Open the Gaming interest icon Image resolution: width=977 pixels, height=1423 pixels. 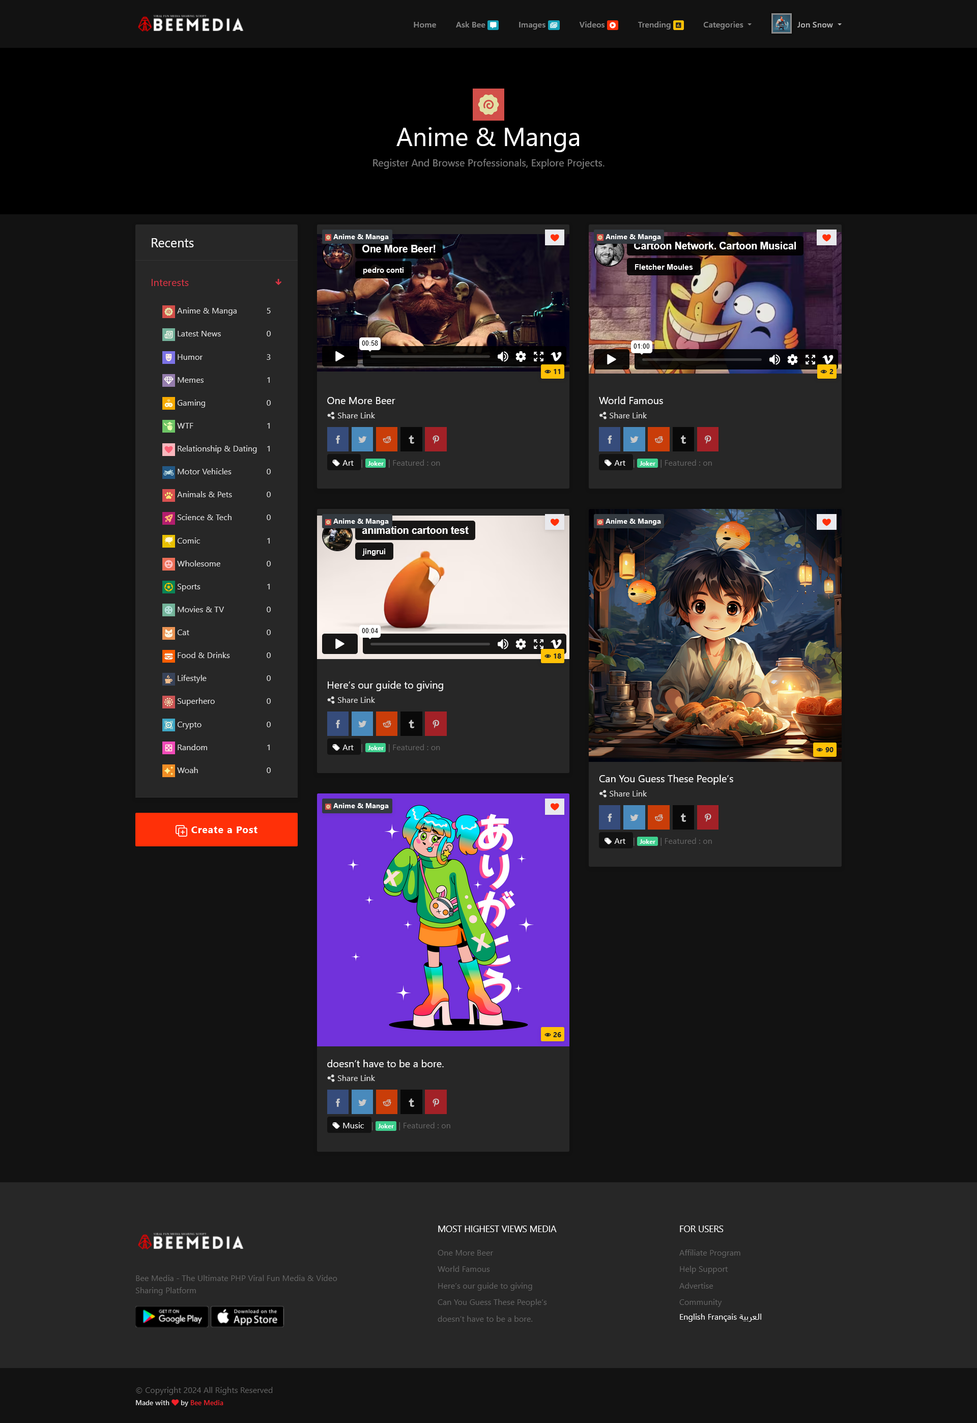168,403
